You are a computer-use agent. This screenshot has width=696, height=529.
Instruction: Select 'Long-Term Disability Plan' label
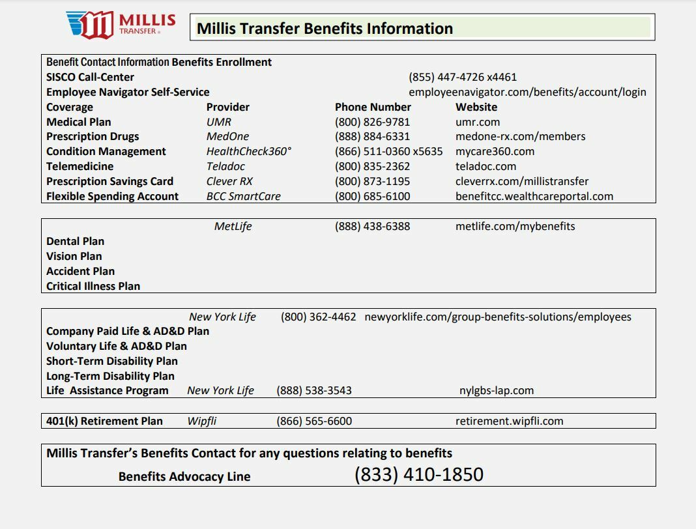[110, 377]
